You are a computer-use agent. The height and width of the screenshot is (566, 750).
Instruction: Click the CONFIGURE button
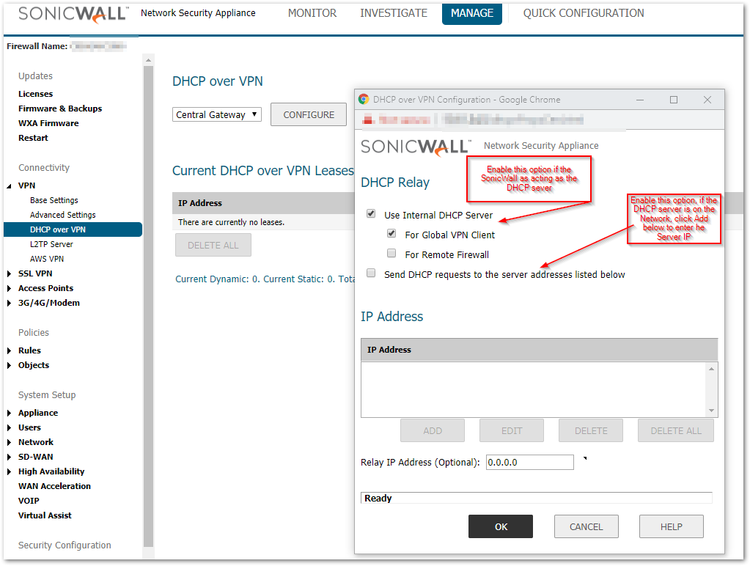(309, 114)
